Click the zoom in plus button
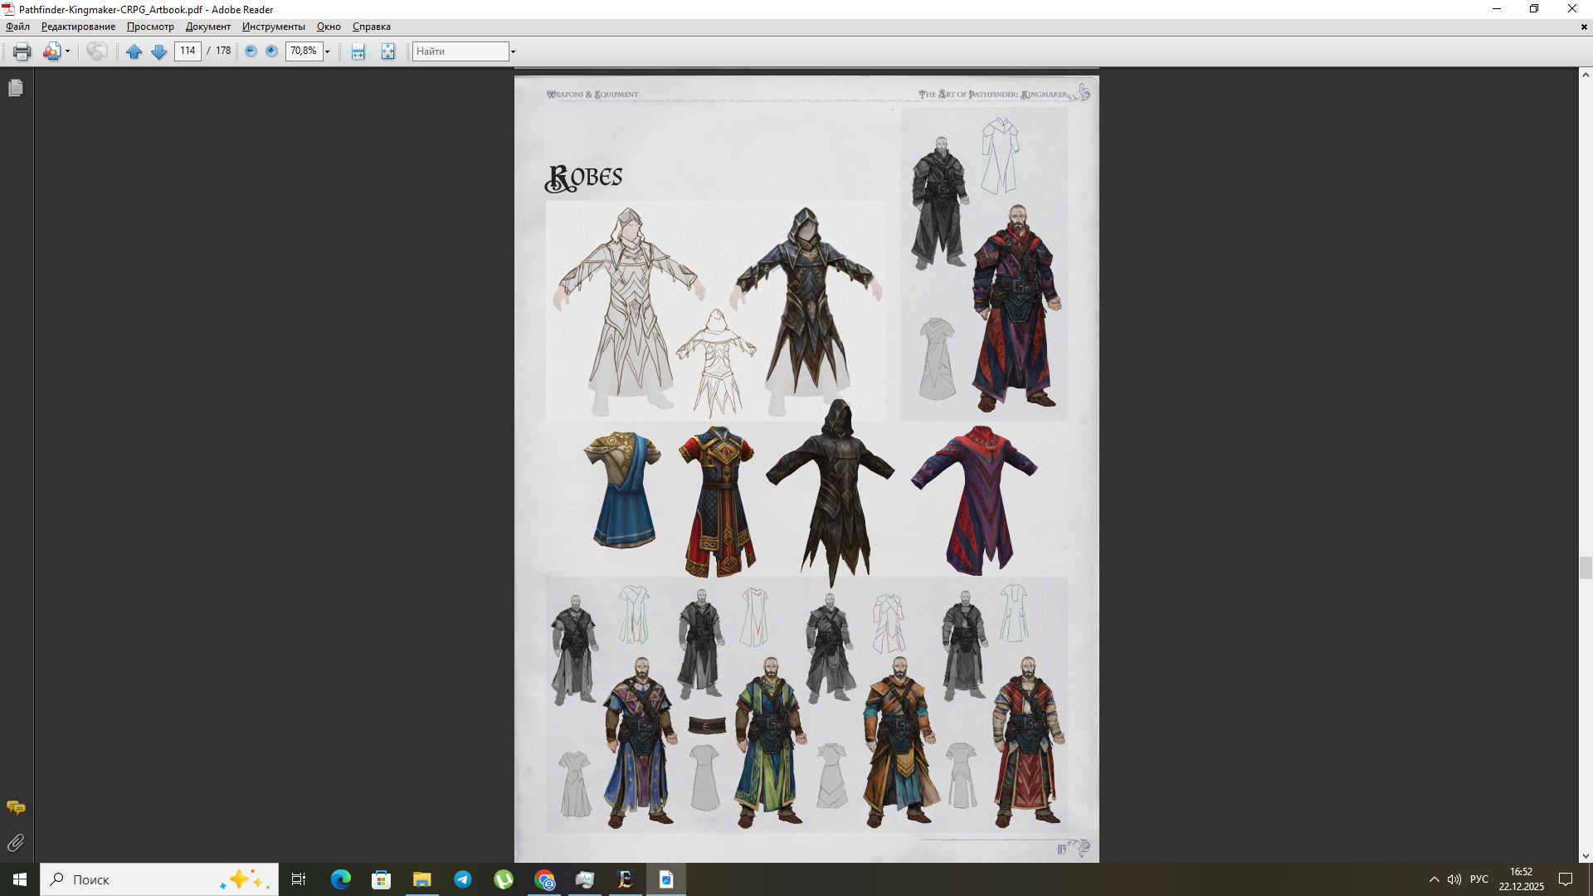This screenshot has width=1593, height=896. click(x=271, y=51)
